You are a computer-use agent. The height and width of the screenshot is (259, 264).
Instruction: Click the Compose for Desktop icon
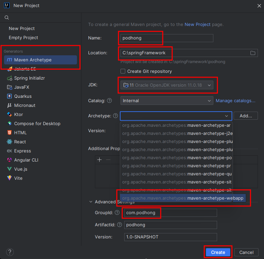pyautogui.click(x=9, y=123)
